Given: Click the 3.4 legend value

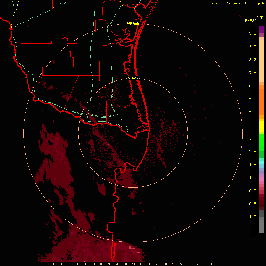Looking at the screenshot, I should [253, 138].
